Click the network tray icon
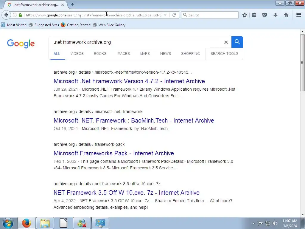This screenshot has width=305, height=229. [x=268, y=223]
